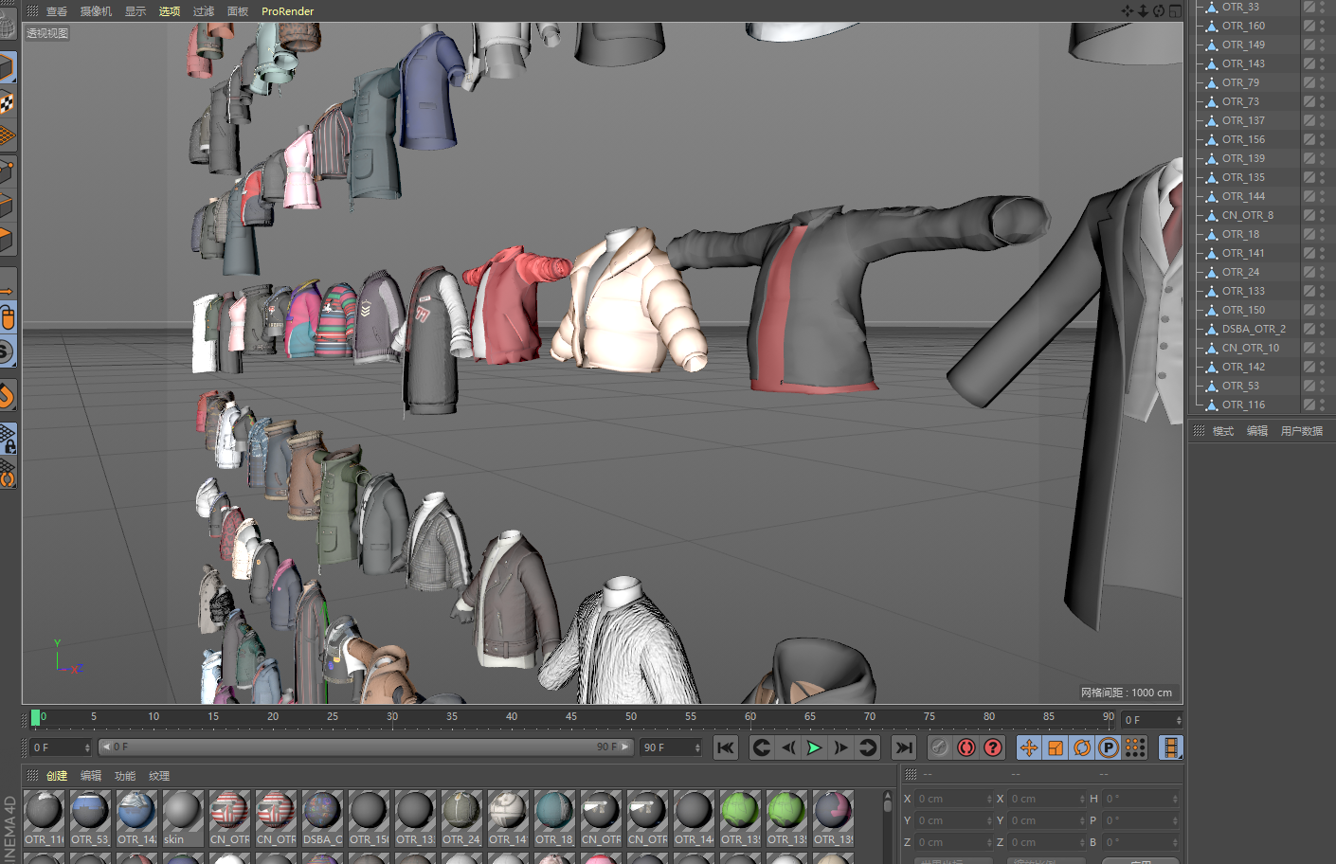Image resolution: width=1336 pixels, height=864 pixels.
Task: Toggle visibility dots for OTR_156
Action: pos(1323,139)
